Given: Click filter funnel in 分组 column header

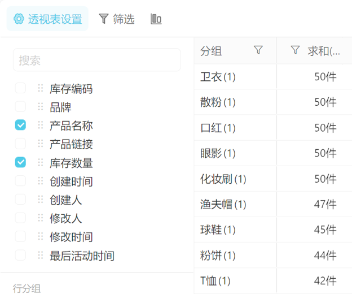Looking at the screenshot, I should pyautogui.click(x=258, y=50).
